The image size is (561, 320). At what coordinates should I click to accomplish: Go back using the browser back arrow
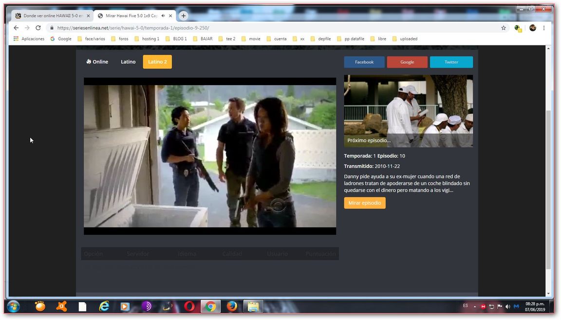(16, 28)
